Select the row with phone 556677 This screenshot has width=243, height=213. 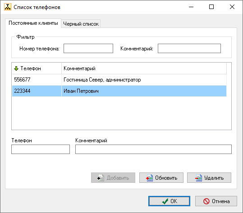point(119,80)
